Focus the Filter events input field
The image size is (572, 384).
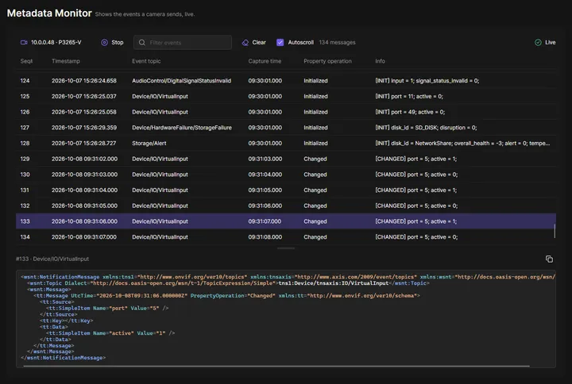[183, 43]
